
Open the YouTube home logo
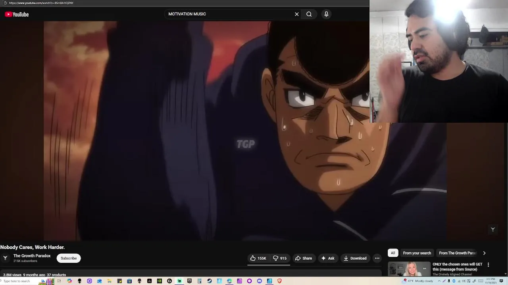click(x=17, y=14)
